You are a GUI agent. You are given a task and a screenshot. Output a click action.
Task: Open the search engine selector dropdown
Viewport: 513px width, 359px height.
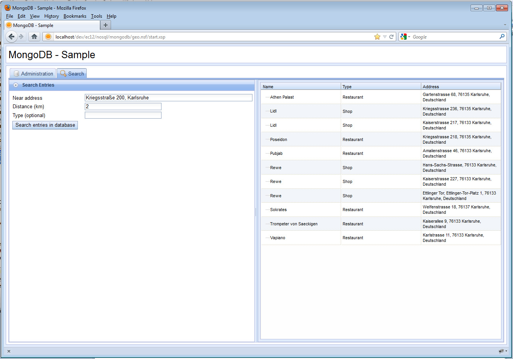click(405, 37)
